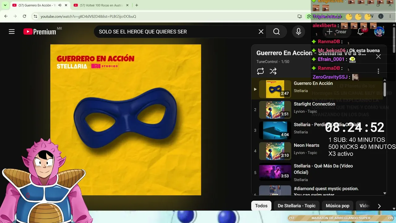Open the tab search dropdown
The image size is (396, 223).
click(5, 5)
